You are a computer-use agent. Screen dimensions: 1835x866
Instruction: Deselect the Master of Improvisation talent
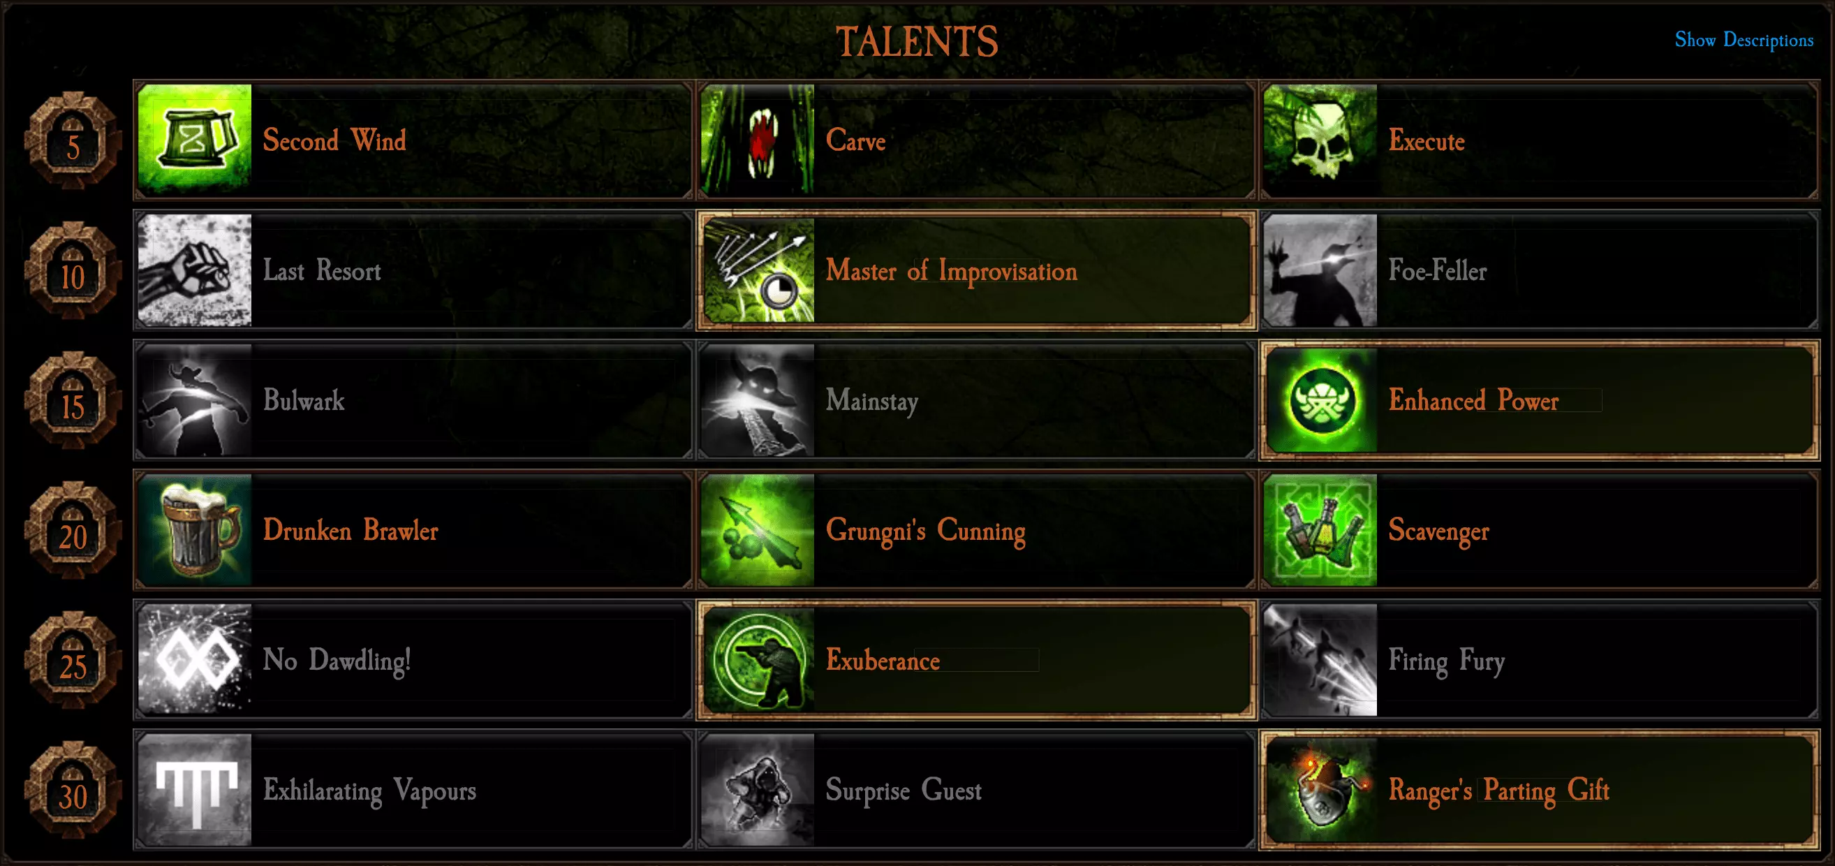[976, 270]
